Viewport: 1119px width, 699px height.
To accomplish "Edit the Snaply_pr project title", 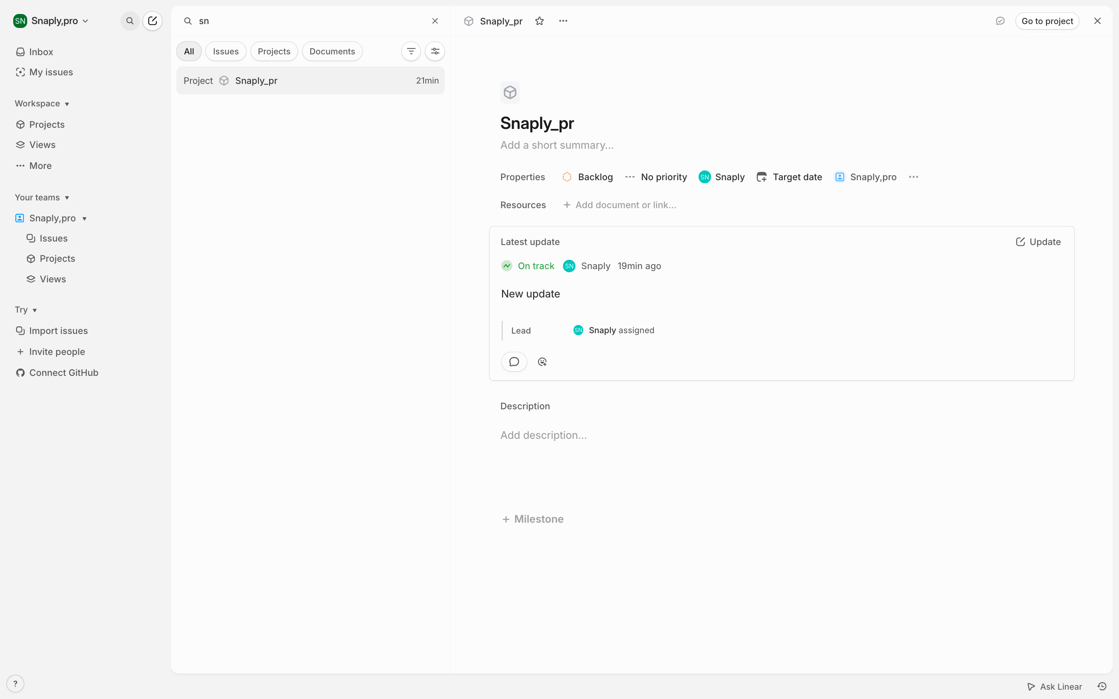I will tap(537, 123).
